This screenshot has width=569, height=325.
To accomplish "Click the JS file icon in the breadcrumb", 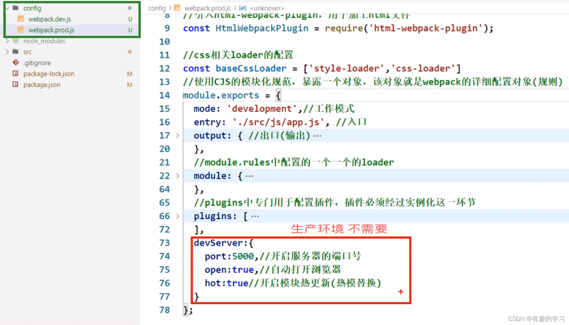I will [x=178, y=8].
